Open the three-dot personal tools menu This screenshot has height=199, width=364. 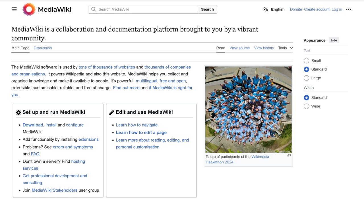(x=349, y=9)
